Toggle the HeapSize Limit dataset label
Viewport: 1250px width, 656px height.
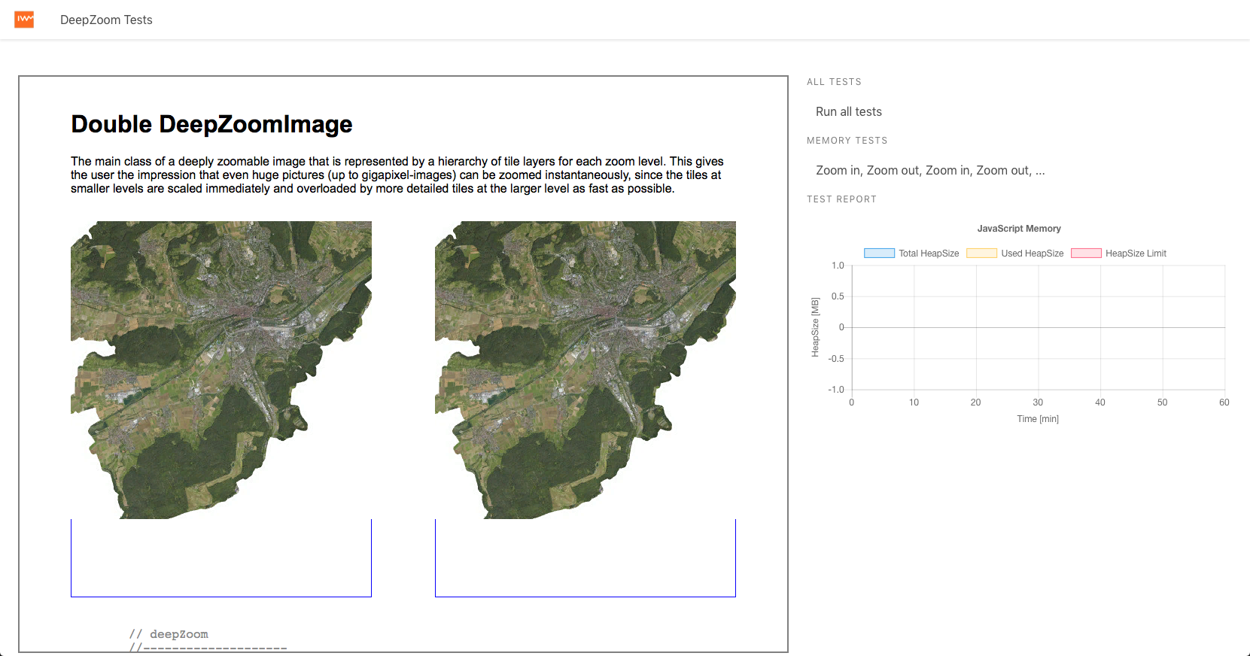point(1136,254)
